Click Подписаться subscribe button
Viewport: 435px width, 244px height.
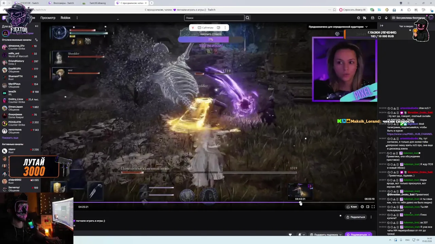pyautogui.click(x=359, y=235)
